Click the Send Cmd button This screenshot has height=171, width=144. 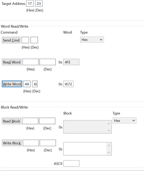(11, 40)
